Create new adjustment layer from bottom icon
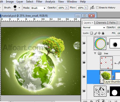Image resolution: width=120 pixels, height=102 pixels. pyautogui.click(x=103, y=101)
